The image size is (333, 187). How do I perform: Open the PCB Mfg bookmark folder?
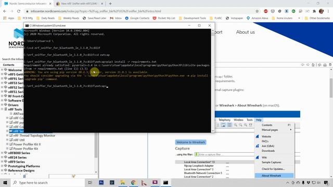tap(25, 18)
